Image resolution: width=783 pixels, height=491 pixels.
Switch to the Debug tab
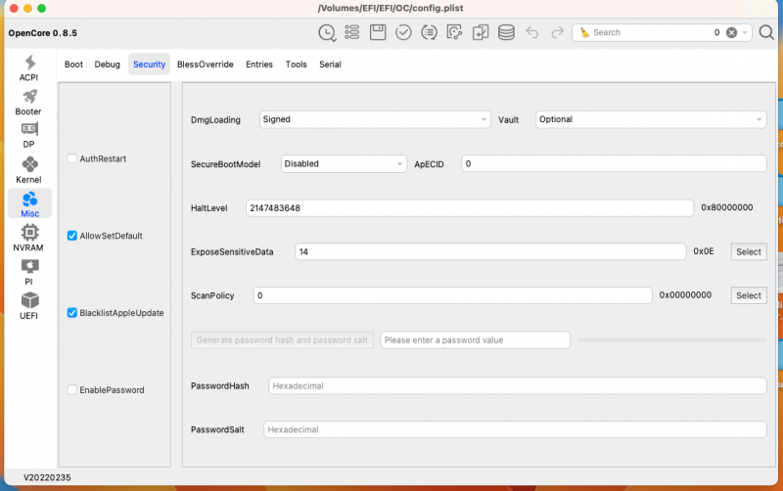pyautogui.click(x=108, y=65)
